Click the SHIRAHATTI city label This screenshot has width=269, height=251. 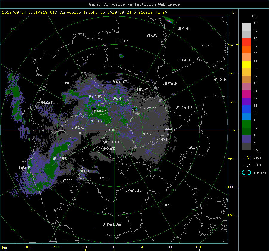point(112,142)
